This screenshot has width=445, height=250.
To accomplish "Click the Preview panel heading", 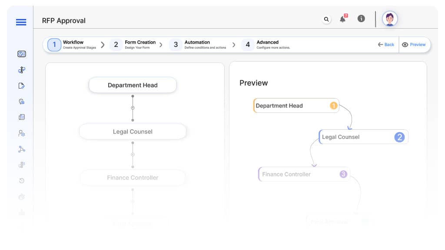I will pos(253,83).
